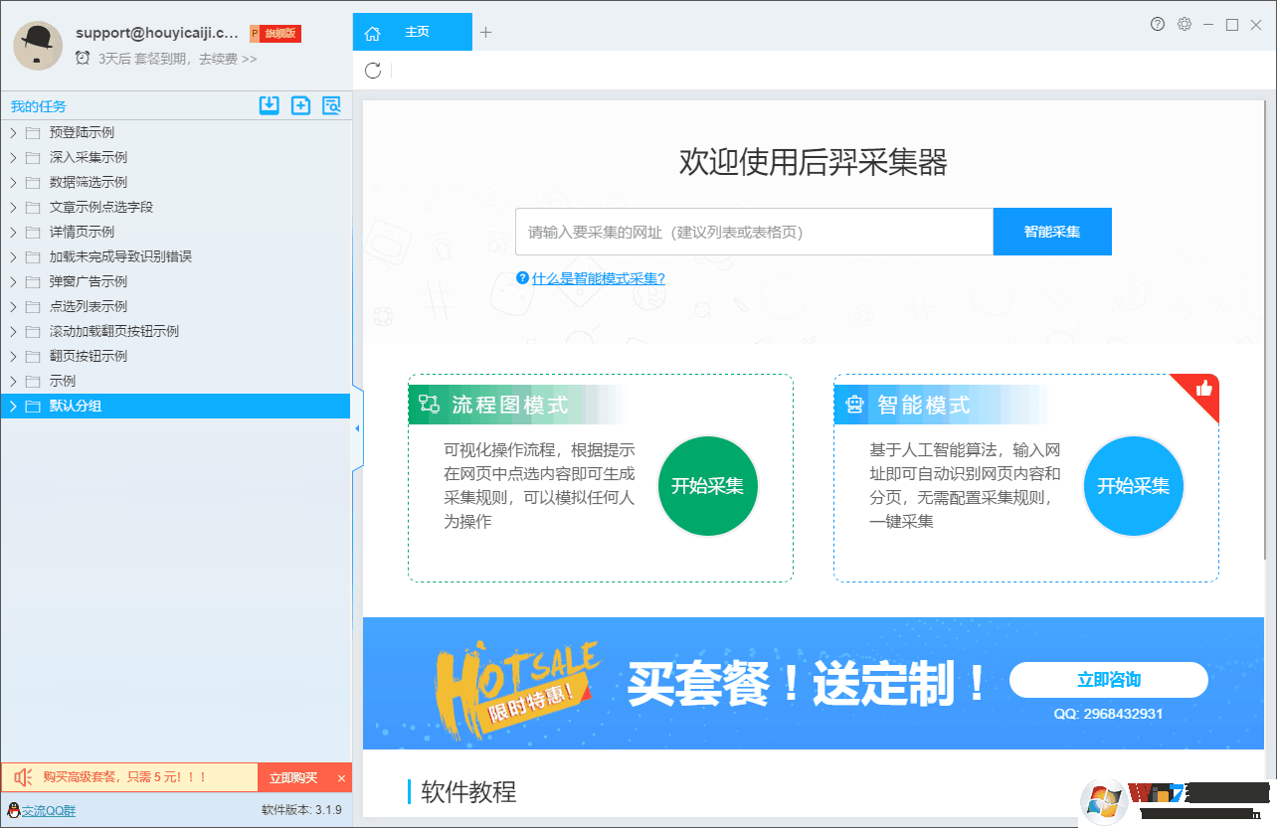
Task: Expand the 滚动加载翻页按钮示例 group chevron
Action: point(13,331)
